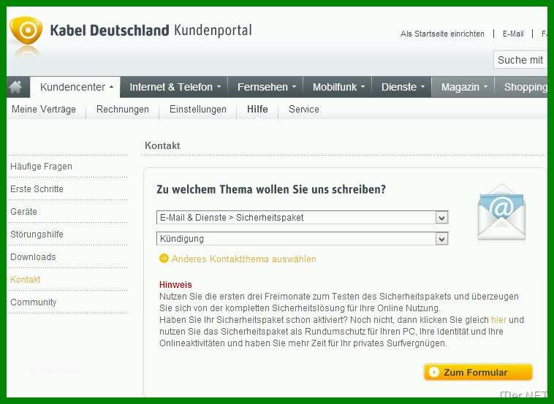Select Kontakt in sidebar
The width and height of the screenshot is (554, 404).
click(25, 279)
